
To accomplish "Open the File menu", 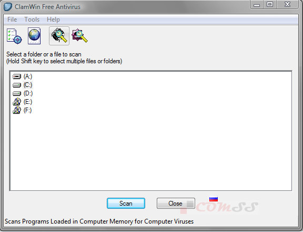I will pos(12,20).
